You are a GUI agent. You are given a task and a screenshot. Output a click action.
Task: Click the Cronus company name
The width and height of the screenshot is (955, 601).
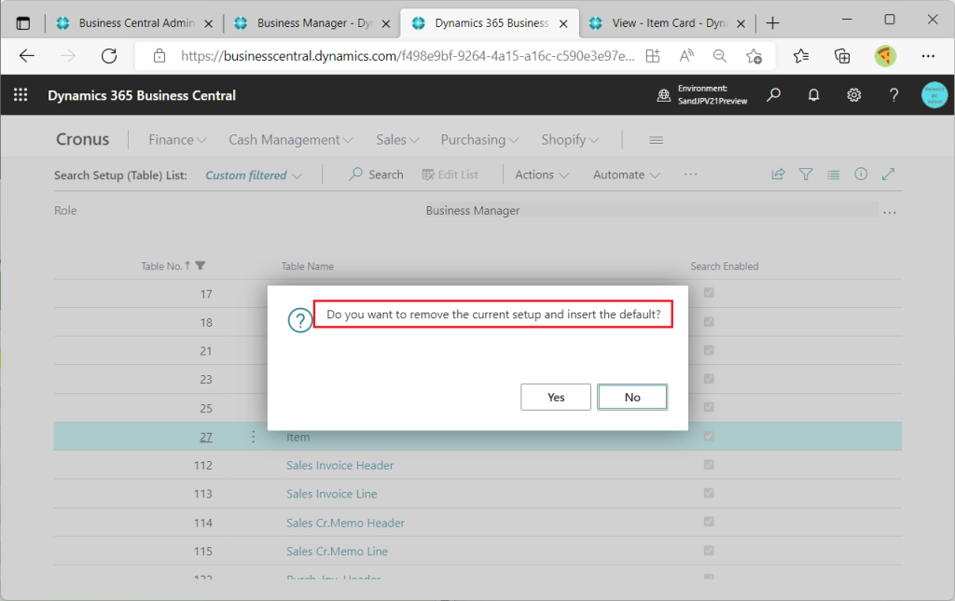(x=83, y=140)
